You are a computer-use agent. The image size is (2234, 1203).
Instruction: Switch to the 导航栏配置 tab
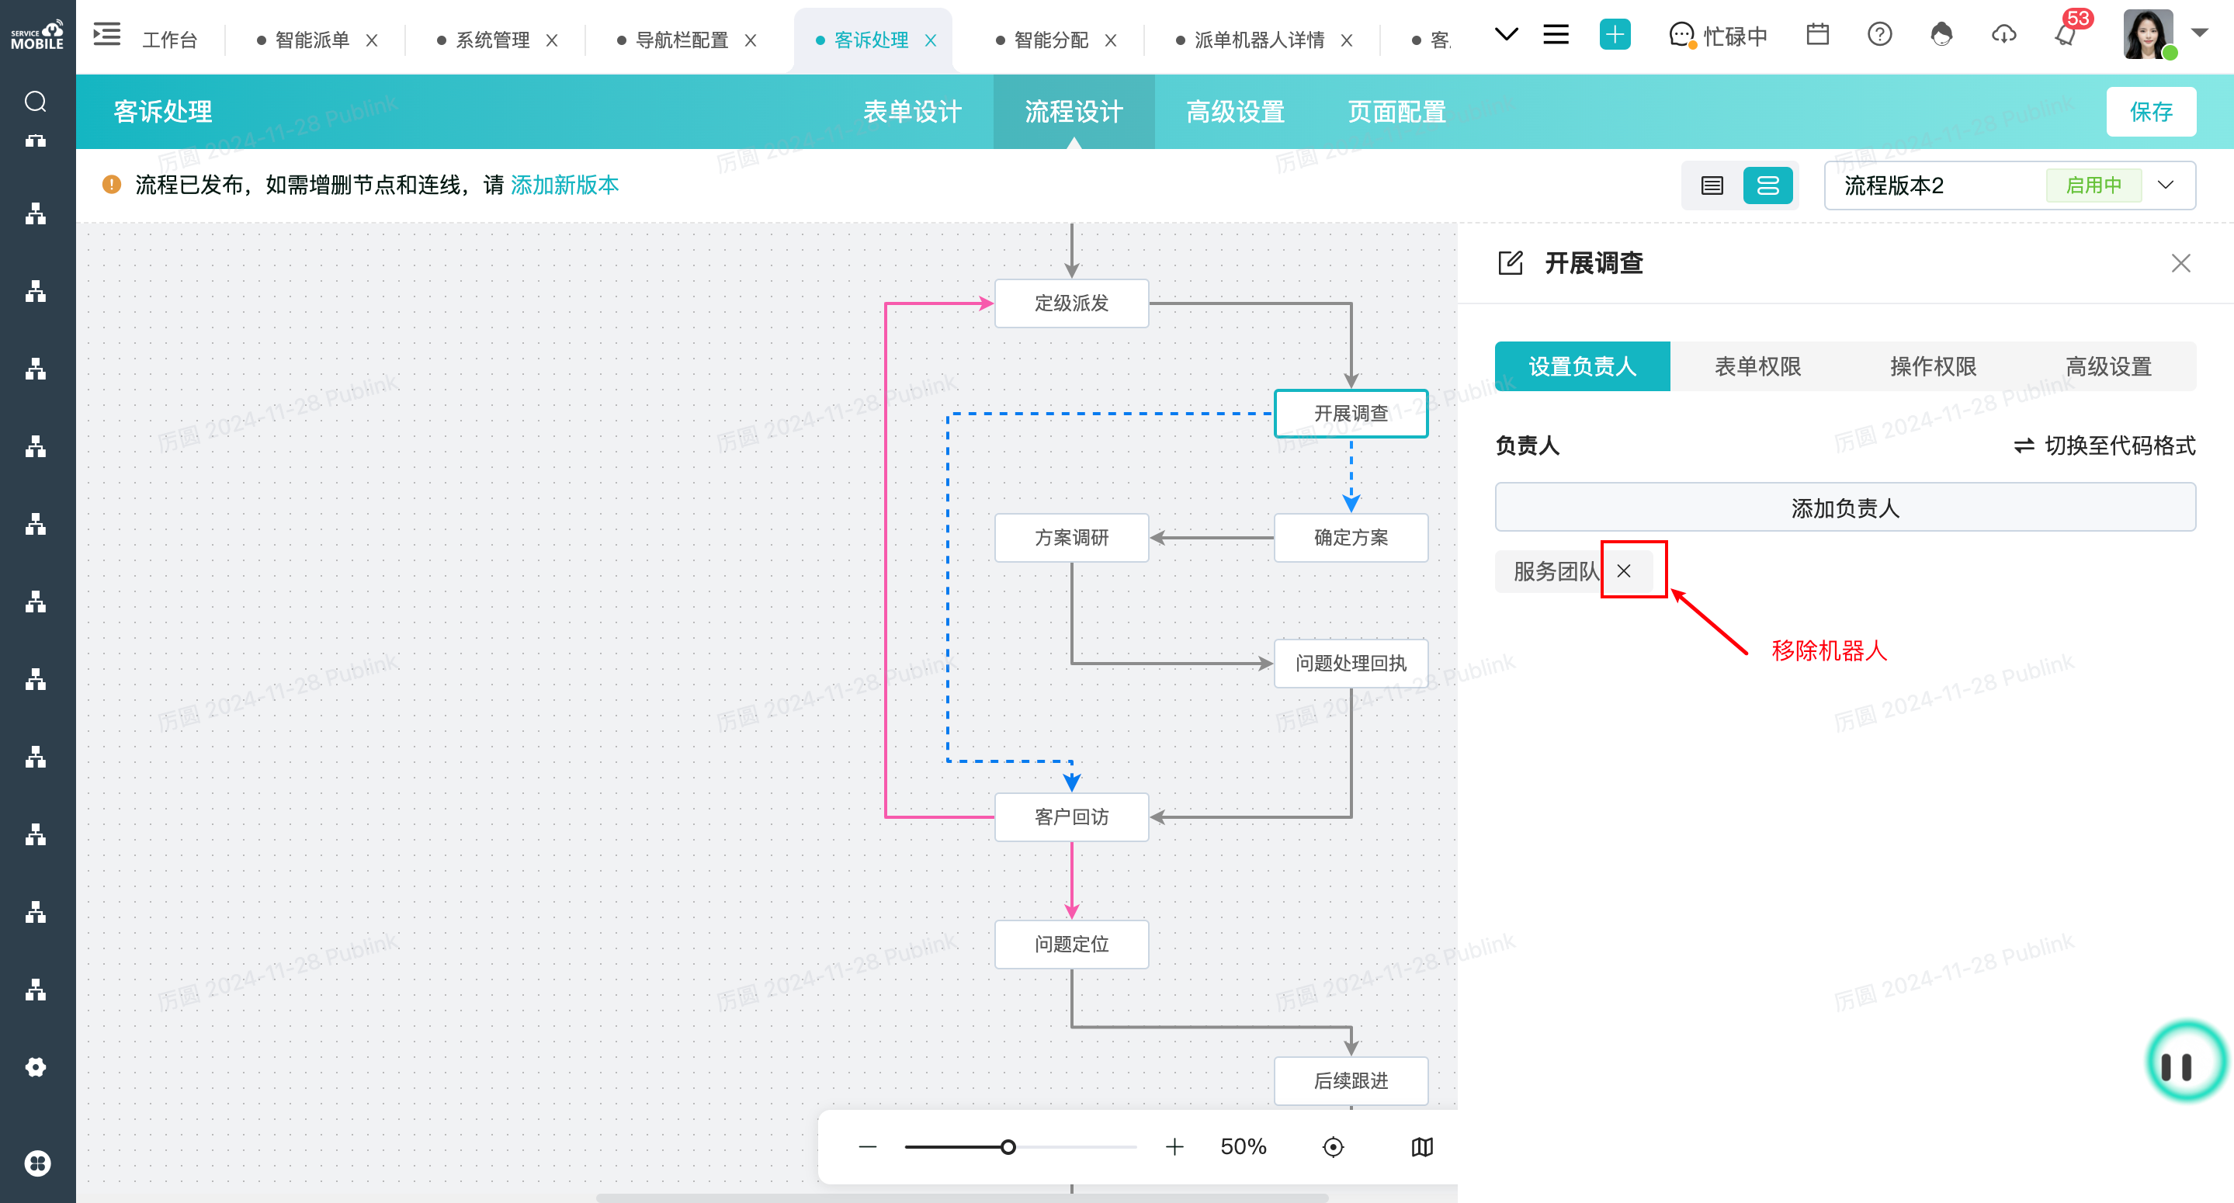(682, 40)
